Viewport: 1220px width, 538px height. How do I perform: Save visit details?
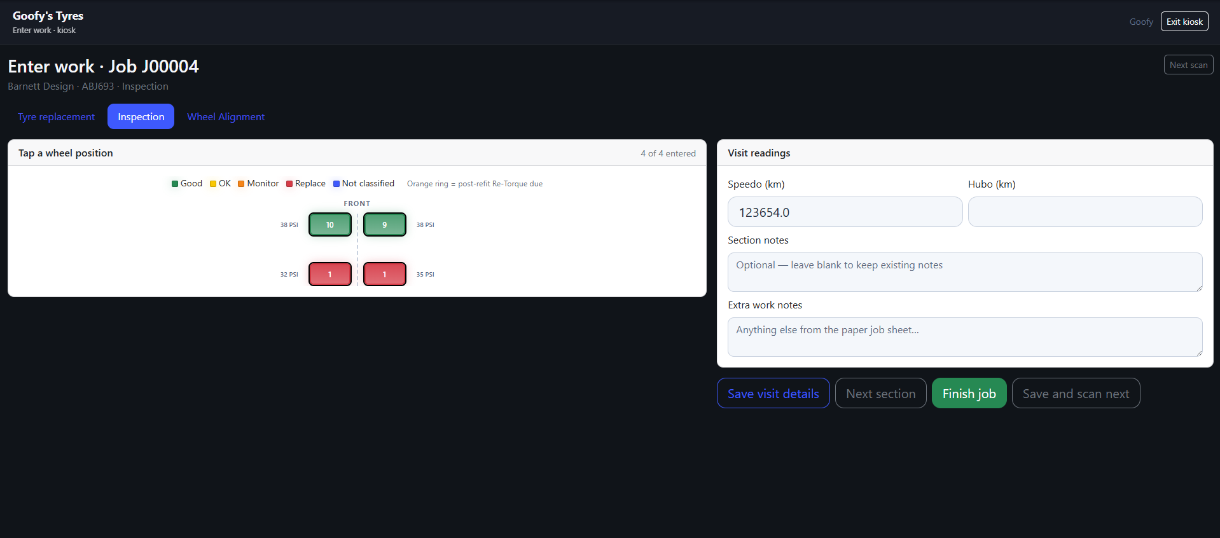pos(773,393)
